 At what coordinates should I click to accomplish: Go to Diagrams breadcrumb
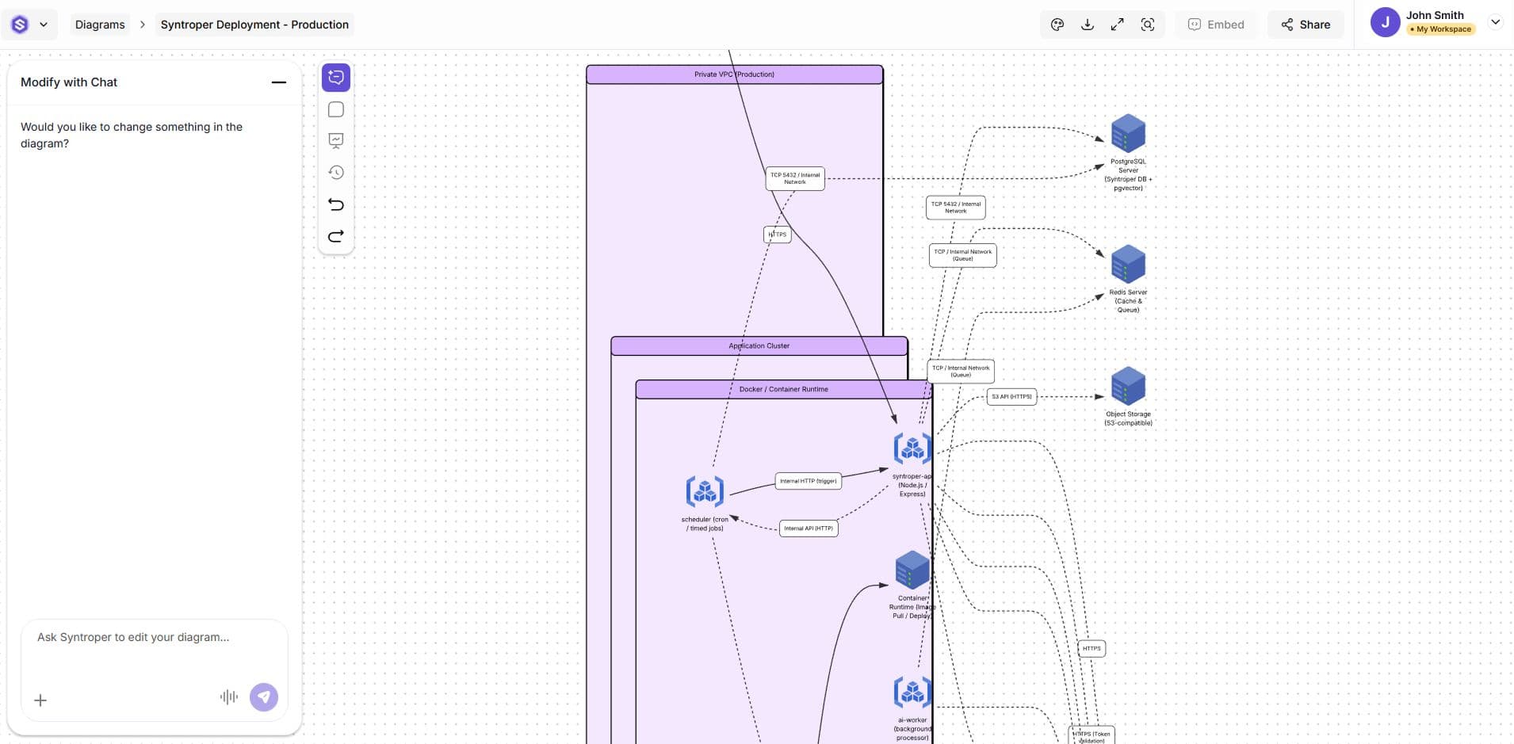click(x=100, y=25)
